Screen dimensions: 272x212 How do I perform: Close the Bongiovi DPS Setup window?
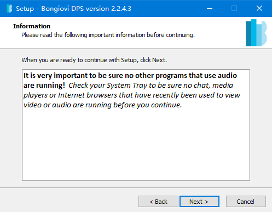259,8
